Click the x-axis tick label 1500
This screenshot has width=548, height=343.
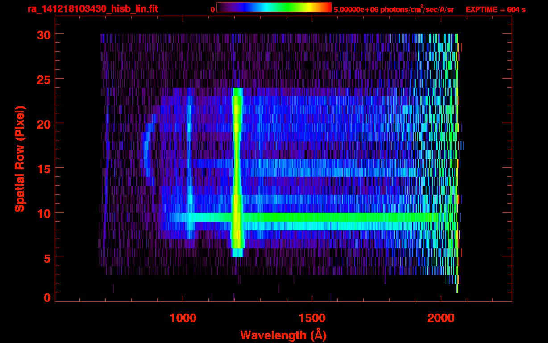(x=311, y=318)
